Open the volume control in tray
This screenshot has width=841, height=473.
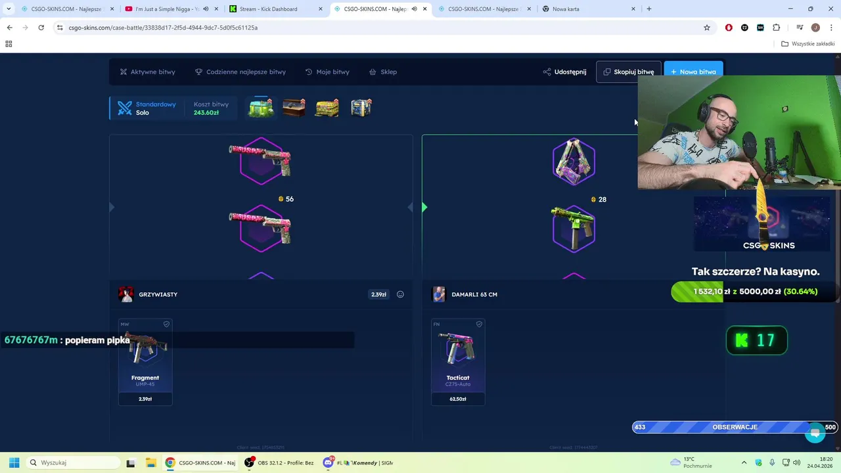point(796,462)
